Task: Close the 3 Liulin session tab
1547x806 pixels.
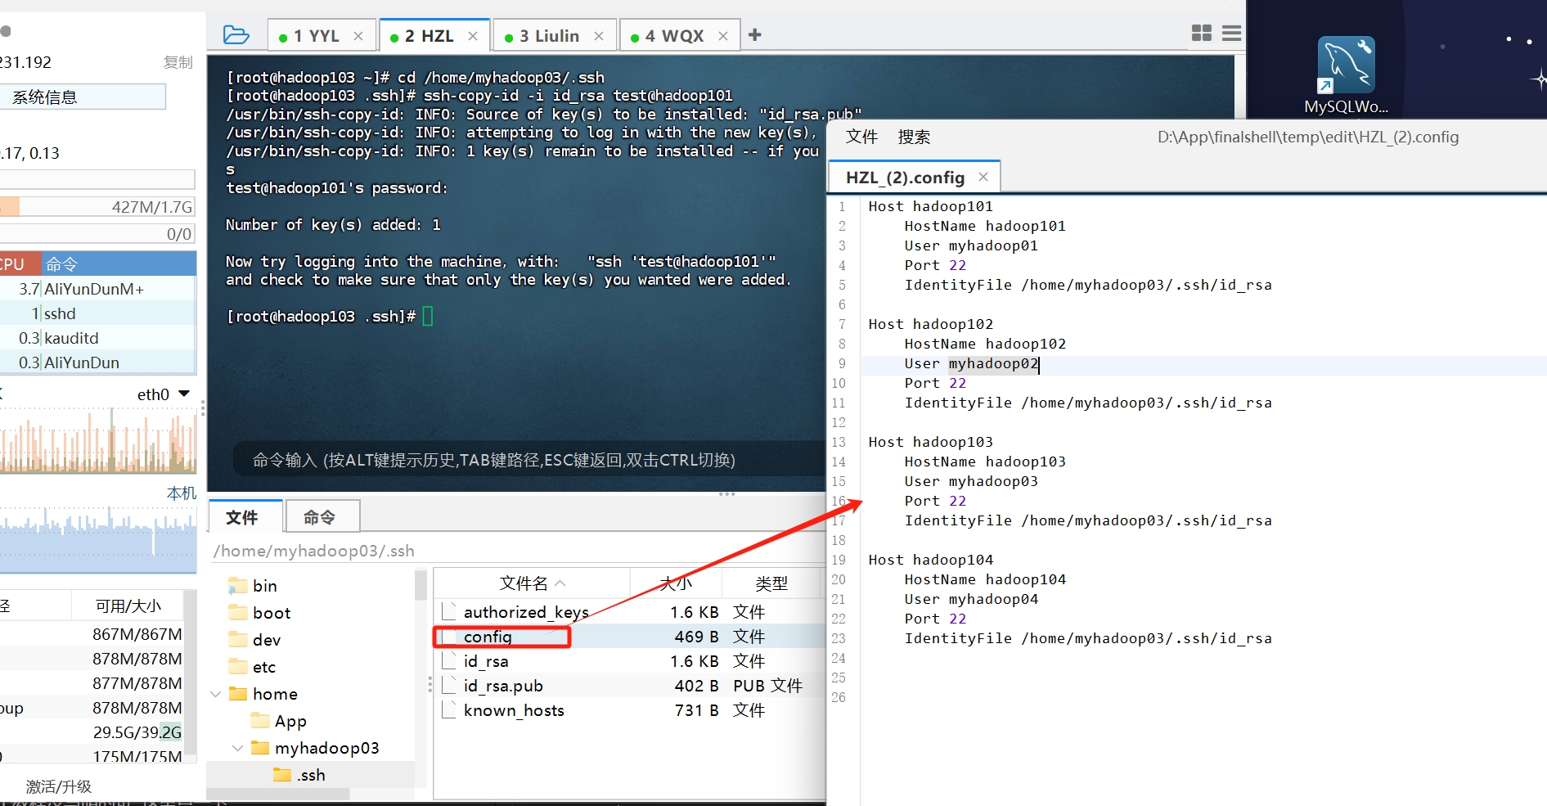Action: 599,36
